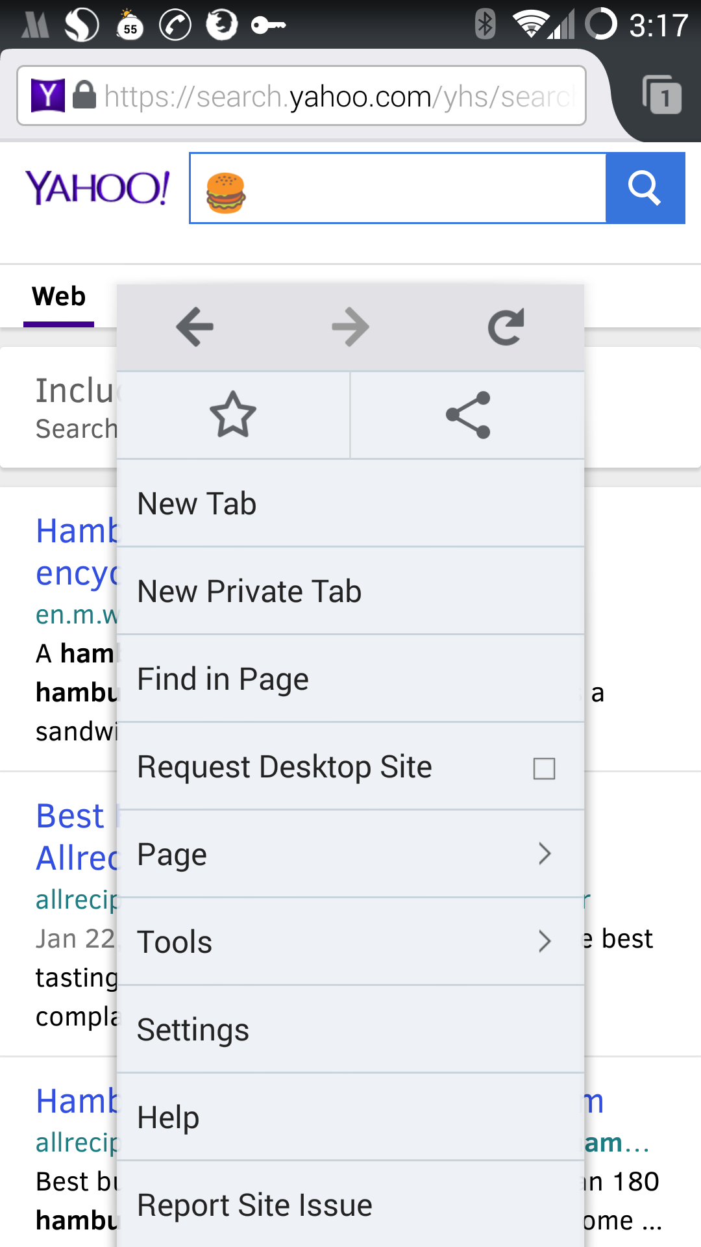Choose New Private Tab
Viewport: 701px width, 1247px height.
[350, 592]
